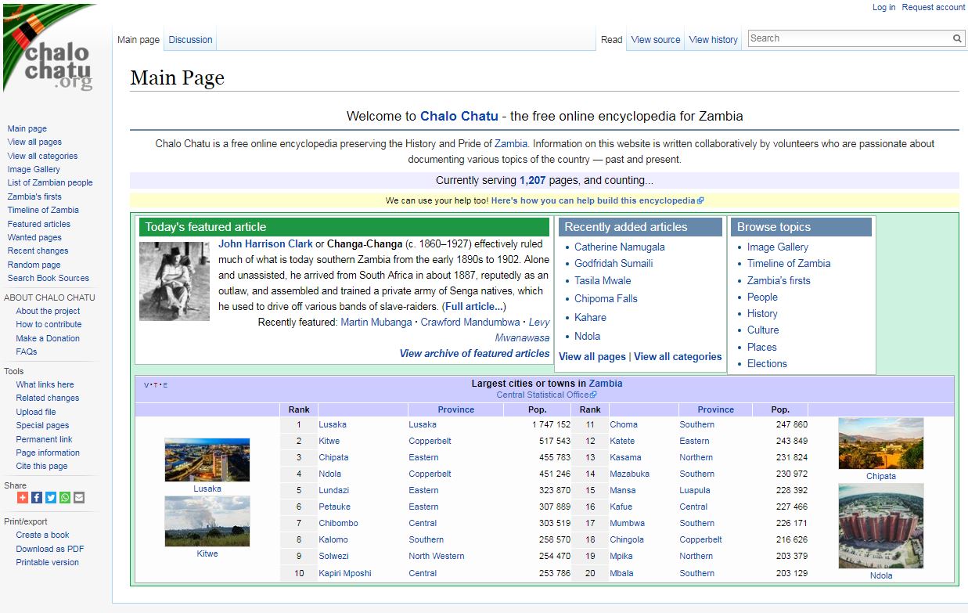Open the Chipoma Falls article
968x613 pixels.
click(x=606, y=298)
